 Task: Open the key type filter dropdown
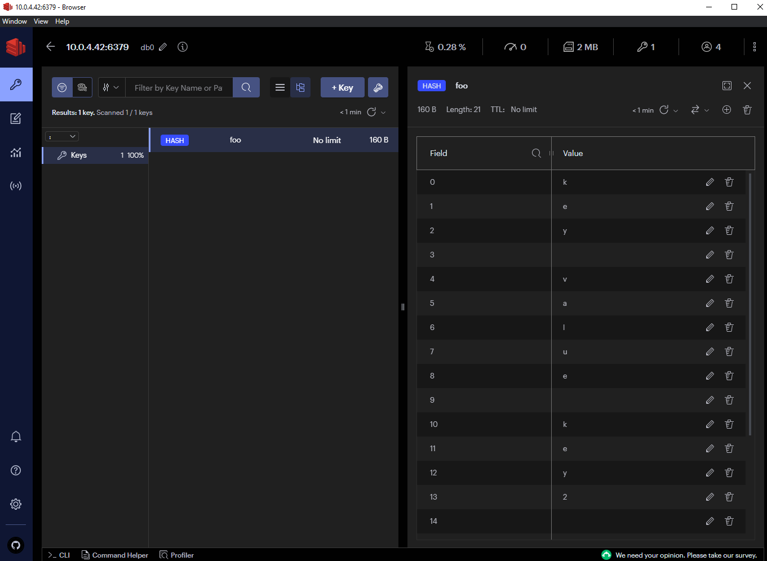[x=111, y=87]
